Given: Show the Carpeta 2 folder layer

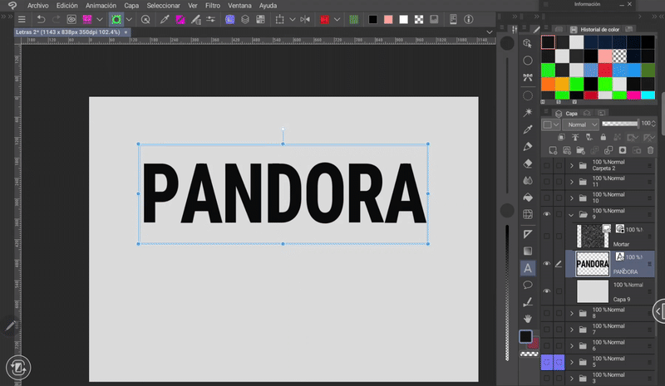Looking at the screenshot, I should [x=547, y=164].
